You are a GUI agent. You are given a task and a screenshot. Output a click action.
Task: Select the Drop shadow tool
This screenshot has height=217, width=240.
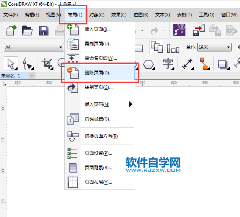pos(224,64)
